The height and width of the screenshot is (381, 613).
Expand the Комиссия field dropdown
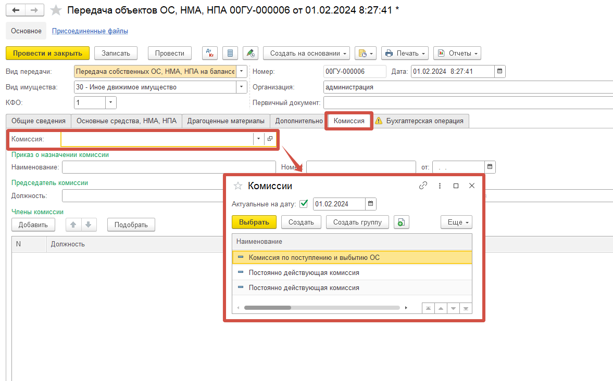pos(258,139)
